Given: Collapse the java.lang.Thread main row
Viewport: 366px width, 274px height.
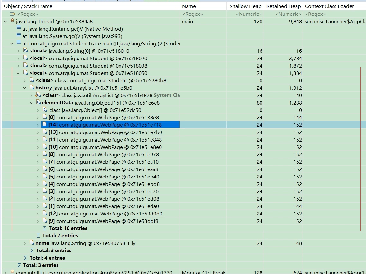Looking at the screenshot, I should point(5,22).
